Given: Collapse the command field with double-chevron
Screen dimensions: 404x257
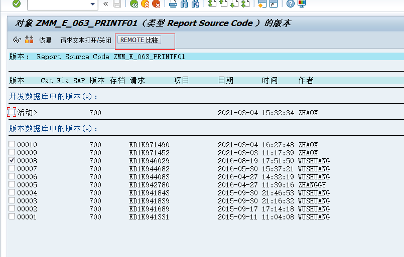Looking at the screenshot, I should tap(105, 4).
